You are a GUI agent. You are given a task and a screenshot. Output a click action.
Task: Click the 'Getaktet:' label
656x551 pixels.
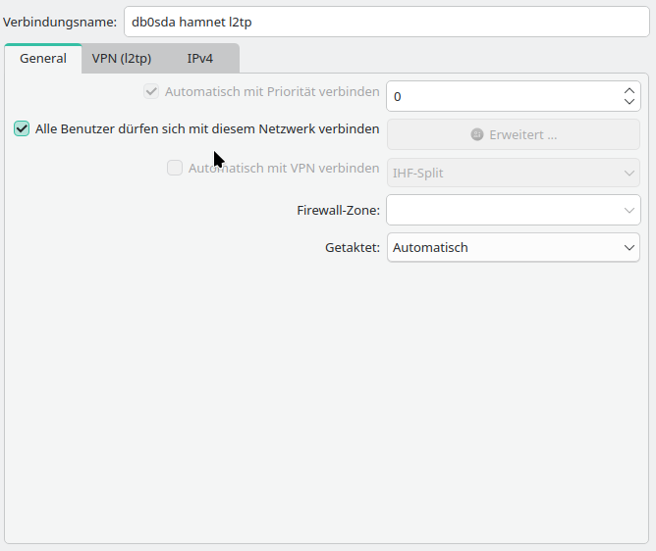(x=352, y=247)
